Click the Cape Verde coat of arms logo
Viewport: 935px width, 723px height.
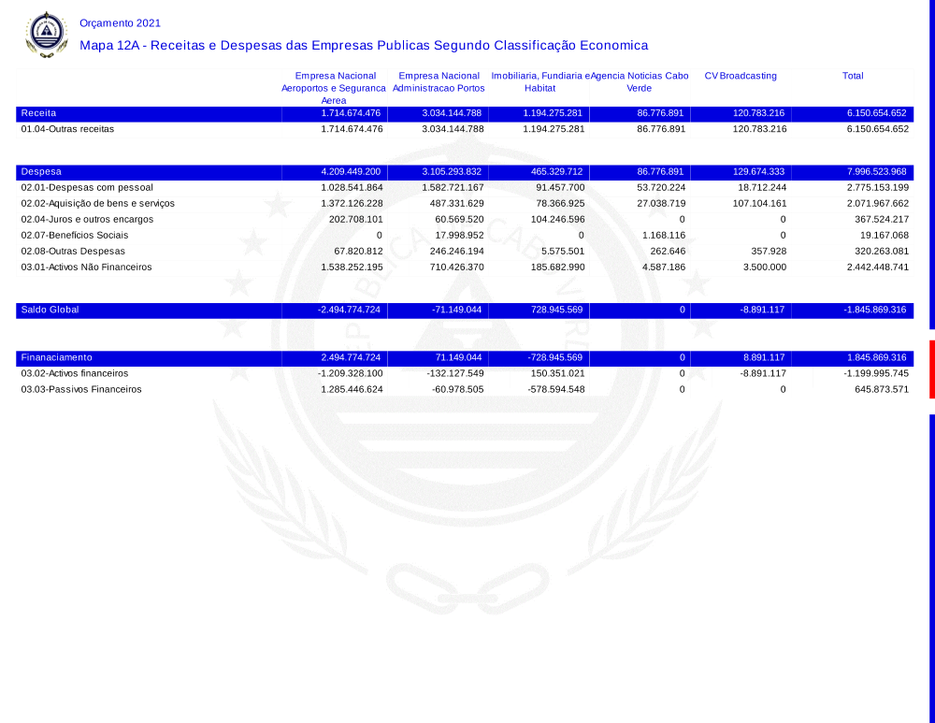click(x=46, y=35)
